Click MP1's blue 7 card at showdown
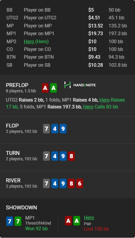 9,221
